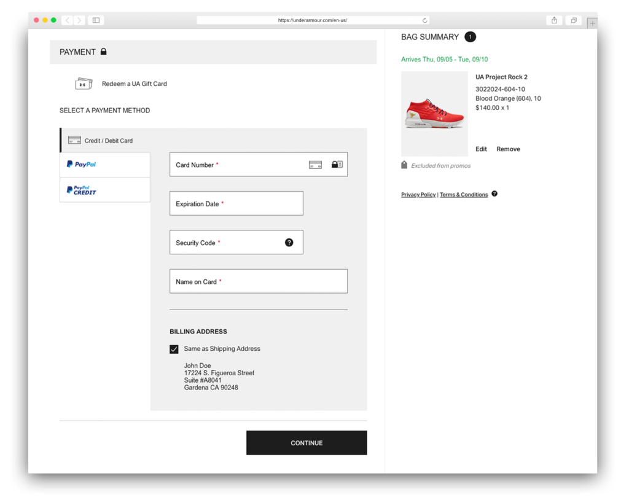Click the Suite #A8041 address line
629x500 pixels.
(x=203, y=380)
